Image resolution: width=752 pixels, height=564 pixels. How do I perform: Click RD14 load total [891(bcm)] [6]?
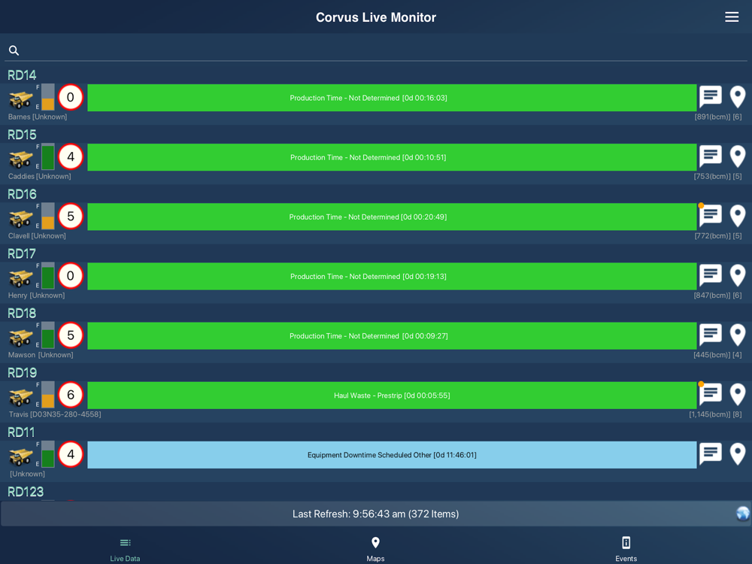pyautogui.click(x=718, y=117)
